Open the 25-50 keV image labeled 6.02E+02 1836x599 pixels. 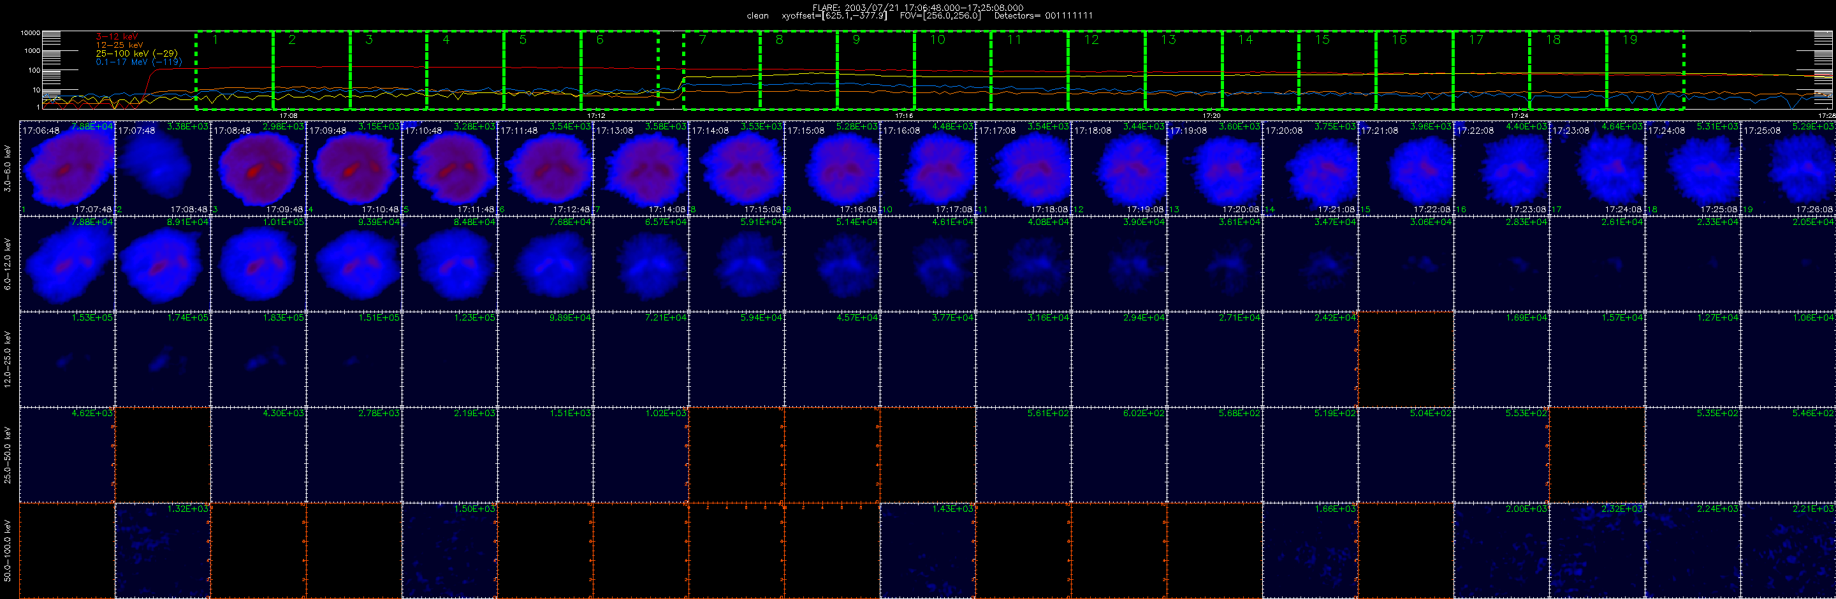pos(1119,454)
